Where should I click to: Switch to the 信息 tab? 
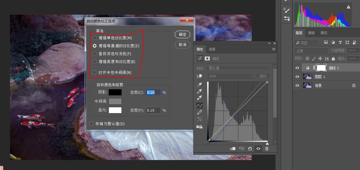tap(212, 49)
